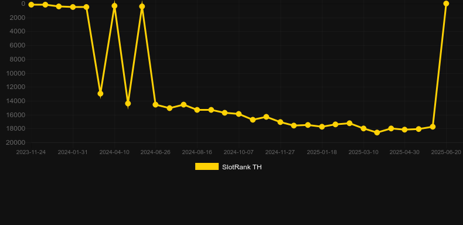Click the x-axis label 2024-04-10
Image resolution: width=463 pixels, height=225 pixels.
[x=114, y=152]
